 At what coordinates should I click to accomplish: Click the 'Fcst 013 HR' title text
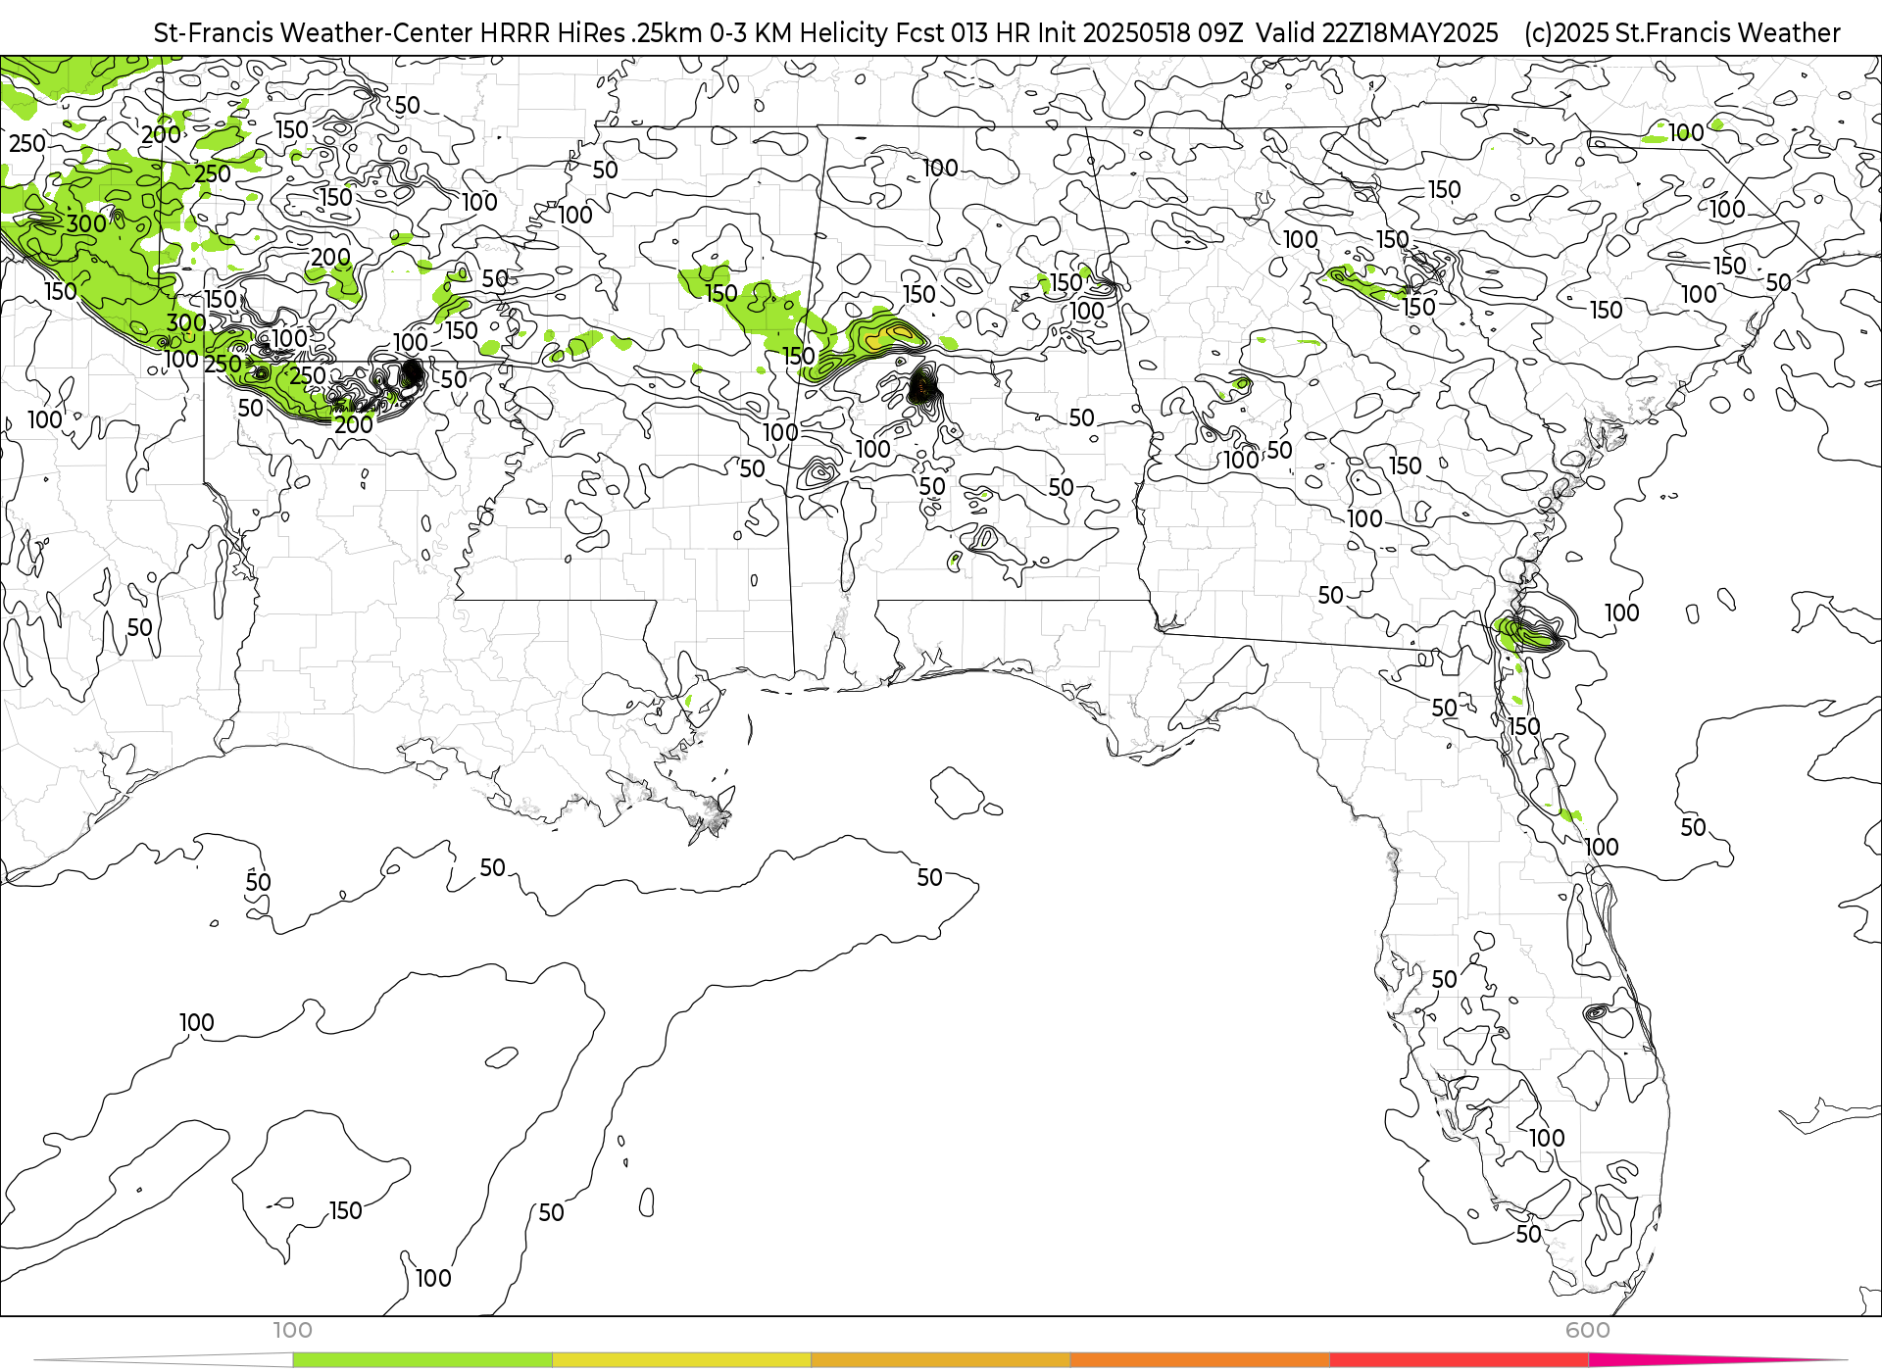click(x=962, y=33)
